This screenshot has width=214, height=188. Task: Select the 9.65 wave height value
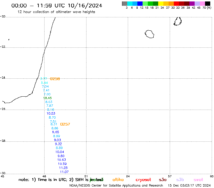56,132
